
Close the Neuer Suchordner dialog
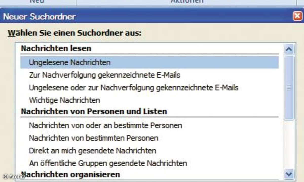(297, 17)
